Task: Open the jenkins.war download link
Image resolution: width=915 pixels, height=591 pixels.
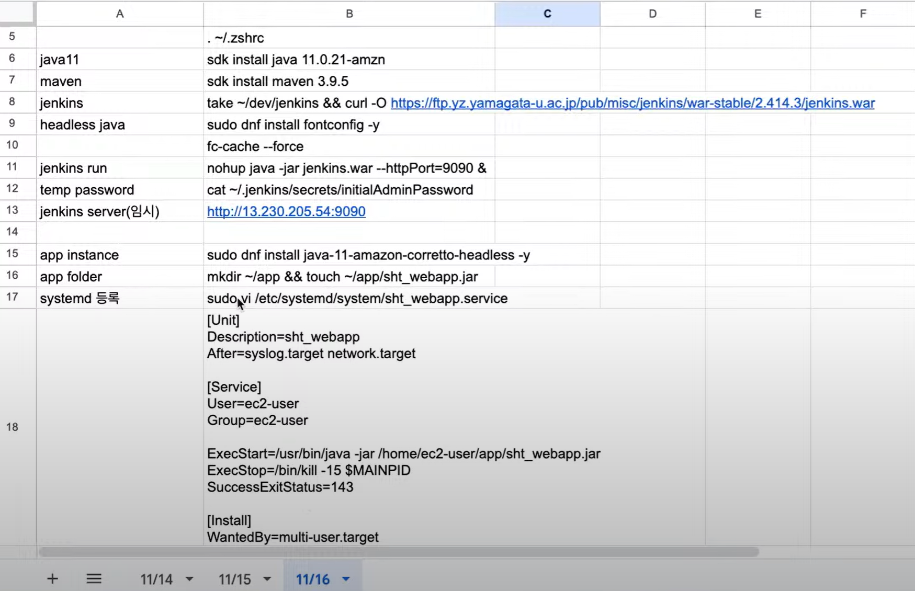Action: point(632,103)
